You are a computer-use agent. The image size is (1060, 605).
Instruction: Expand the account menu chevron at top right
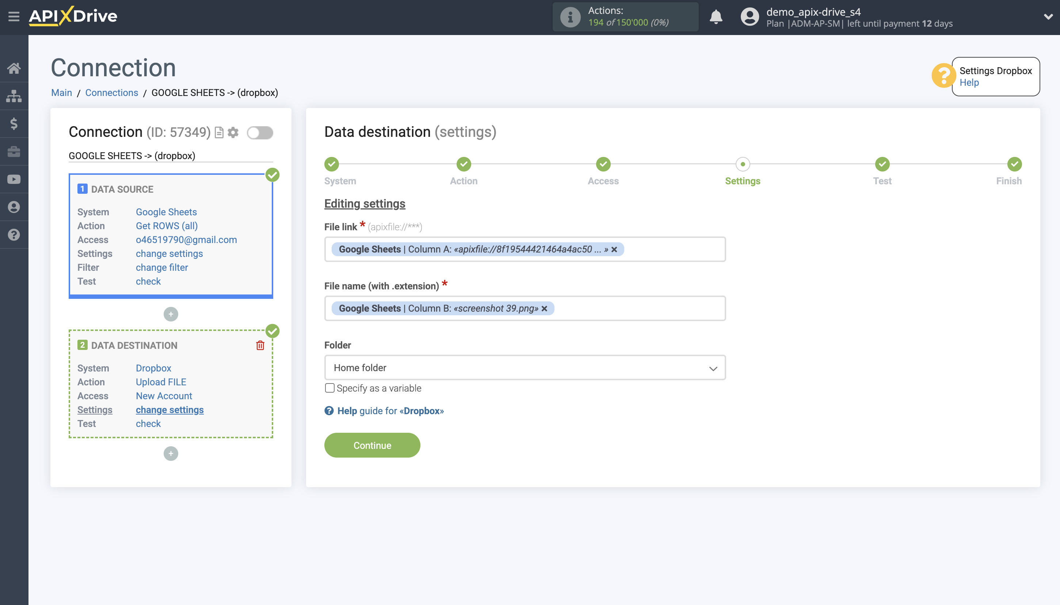click(1049, 17)
